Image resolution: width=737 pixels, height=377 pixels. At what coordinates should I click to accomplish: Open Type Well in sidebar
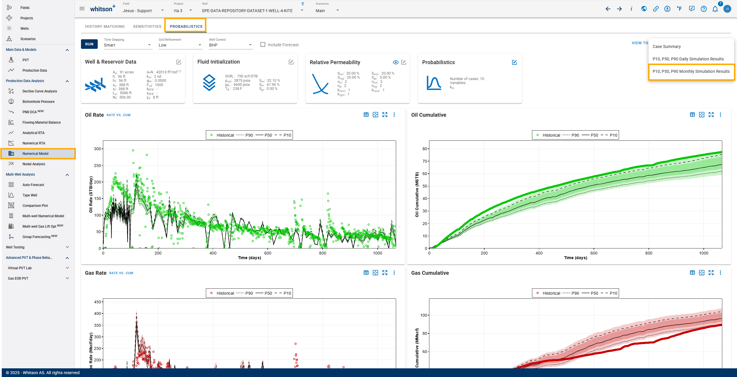(38, 195)
